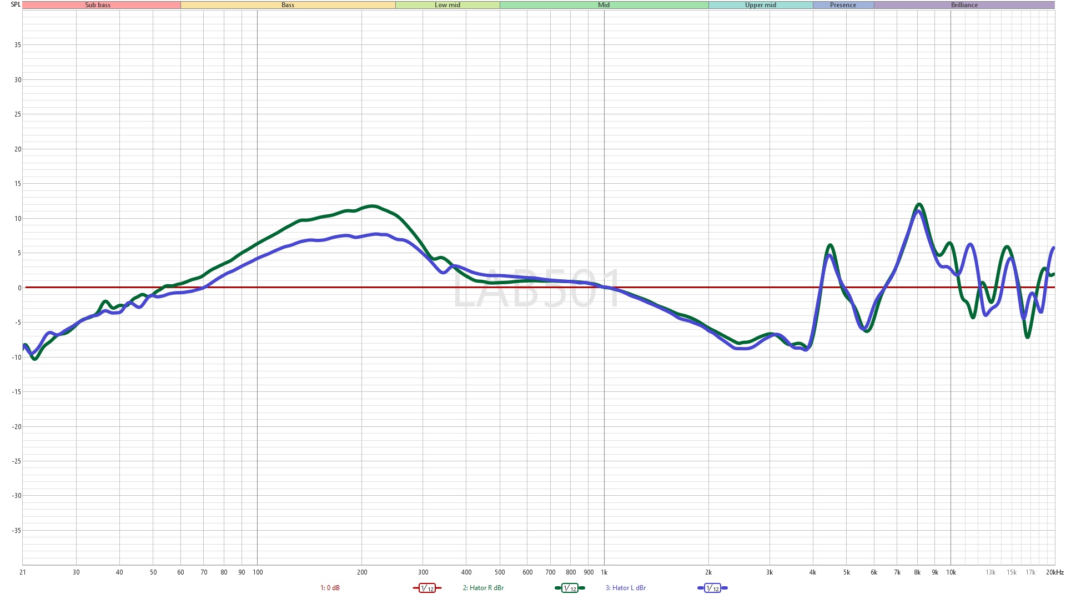
Task: Click the SPL axis label
Action: click(x=16, y=4)
